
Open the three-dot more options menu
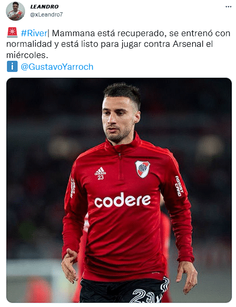(229, 6)
